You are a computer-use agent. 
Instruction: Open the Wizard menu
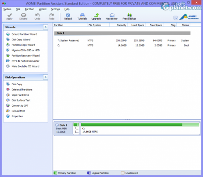pos(43,9)
